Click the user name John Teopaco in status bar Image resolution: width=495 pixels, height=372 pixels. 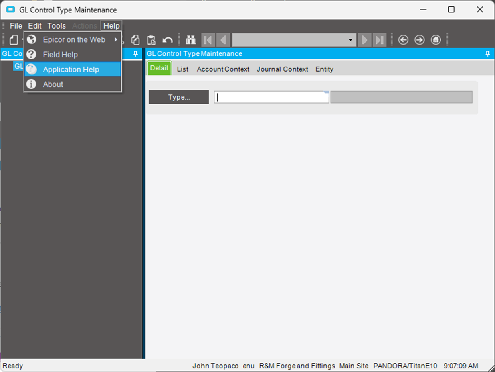click(x=216, y=366)
